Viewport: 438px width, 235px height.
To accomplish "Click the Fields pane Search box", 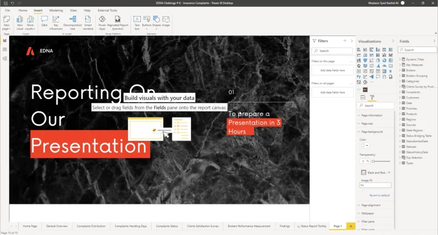I will [x=417, y=50].
